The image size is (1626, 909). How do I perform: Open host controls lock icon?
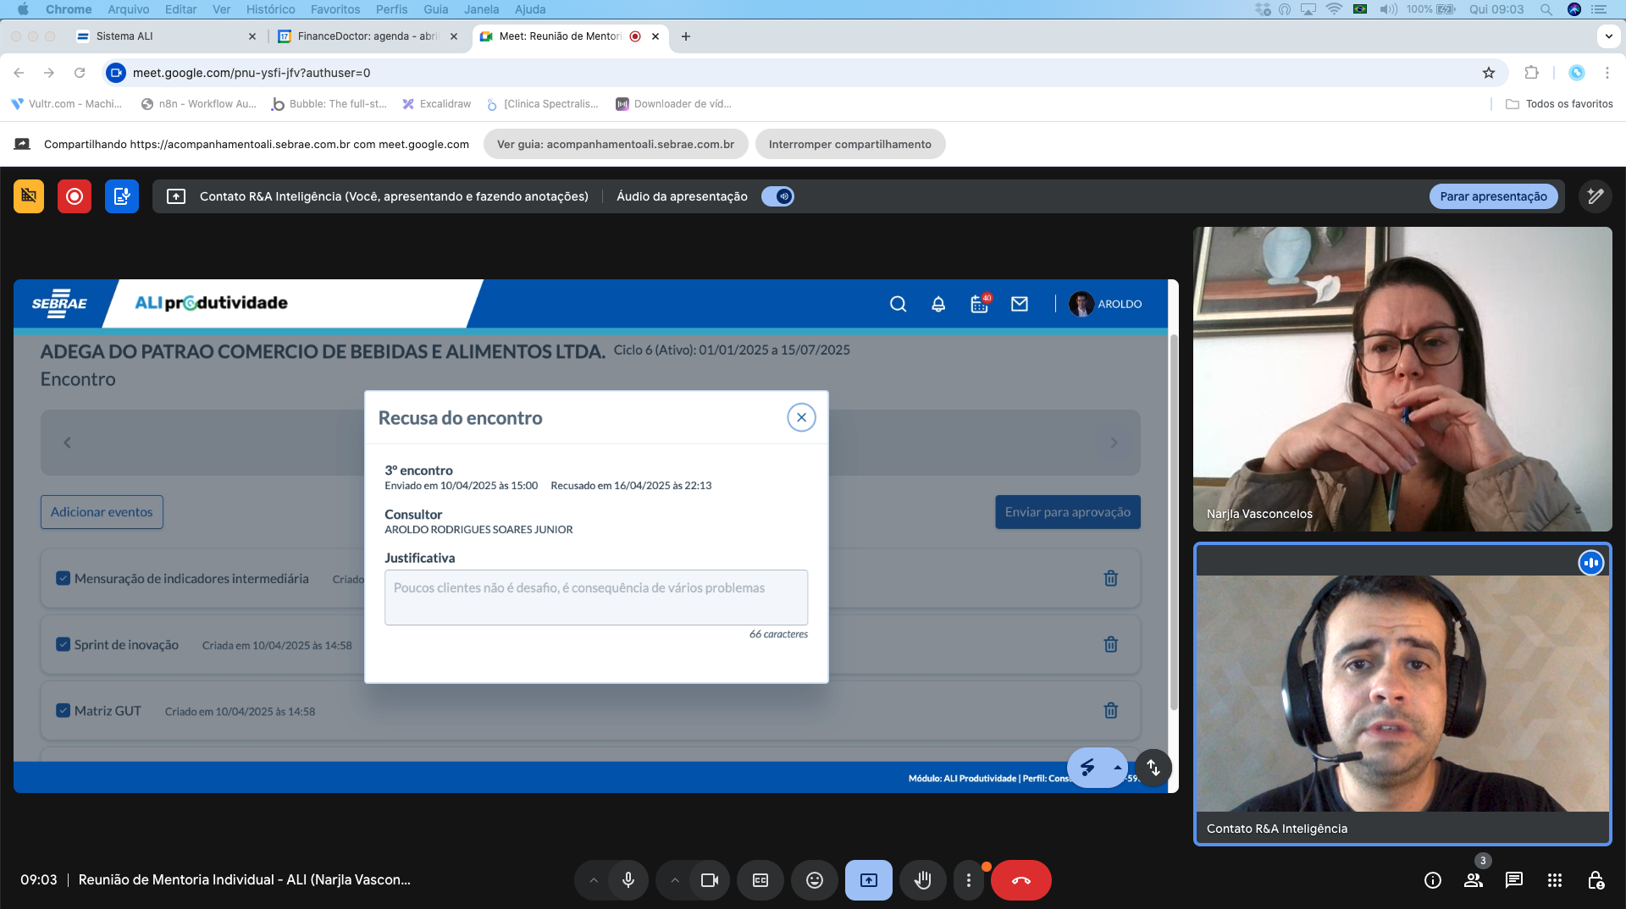point(1596,880)
